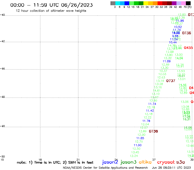Click the gray legend swatch
Image resolution: width=194 pixels, height=170 pixels.
113,3
